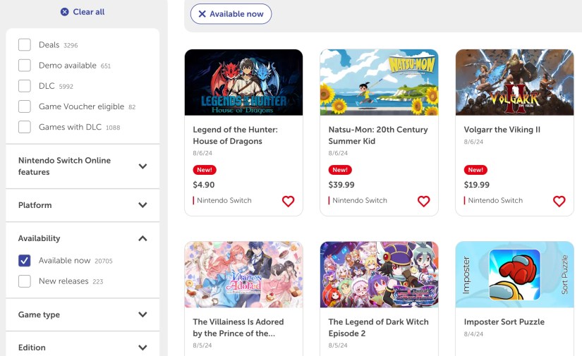Expand the Game type filter section

[83, 314]
